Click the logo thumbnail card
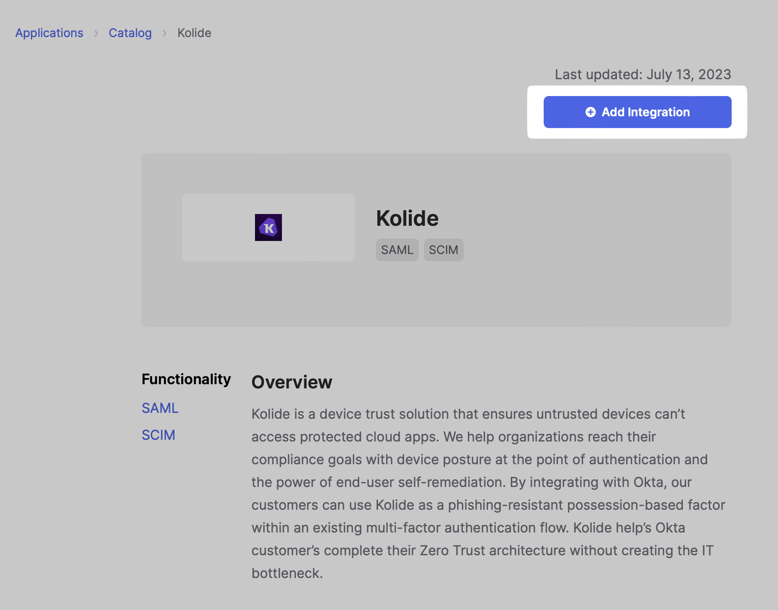 coord(268,227)
